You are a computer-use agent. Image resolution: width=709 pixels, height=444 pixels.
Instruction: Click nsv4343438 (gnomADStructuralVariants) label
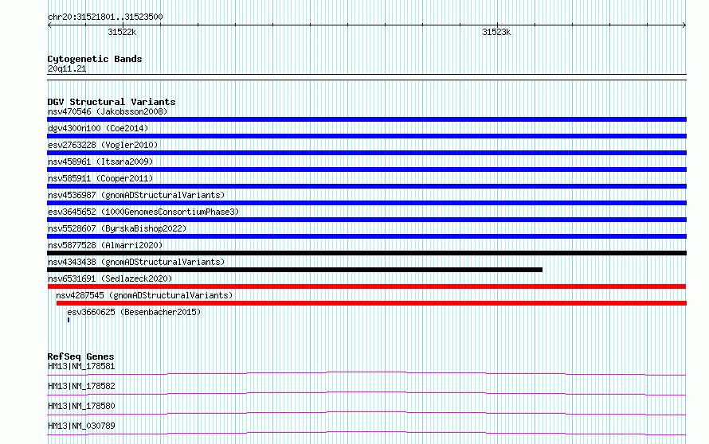136,262
